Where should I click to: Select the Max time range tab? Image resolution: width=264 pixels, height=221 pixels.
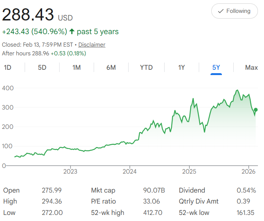click(x=251, y=67)
